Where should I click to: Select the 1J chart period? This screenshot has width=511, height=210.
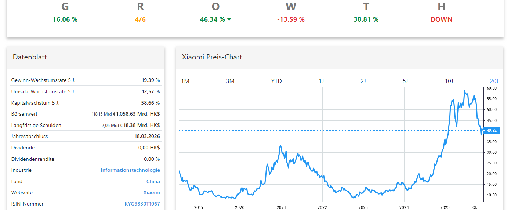321,81
